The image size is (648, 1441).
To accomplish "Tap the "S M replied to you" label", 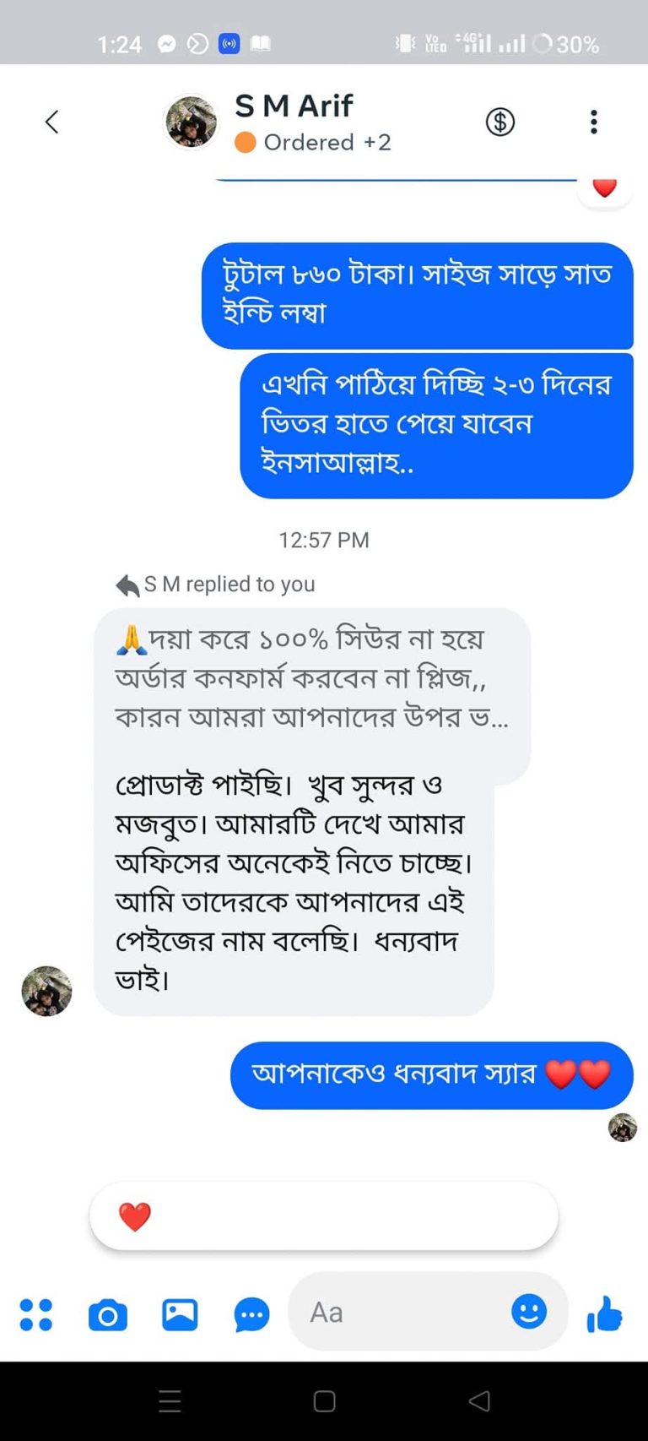I will [216, 585].
